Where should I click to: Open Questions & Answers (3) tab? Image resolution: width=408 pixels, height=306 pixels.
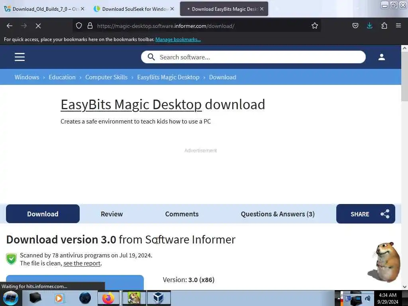click(278, 214)
